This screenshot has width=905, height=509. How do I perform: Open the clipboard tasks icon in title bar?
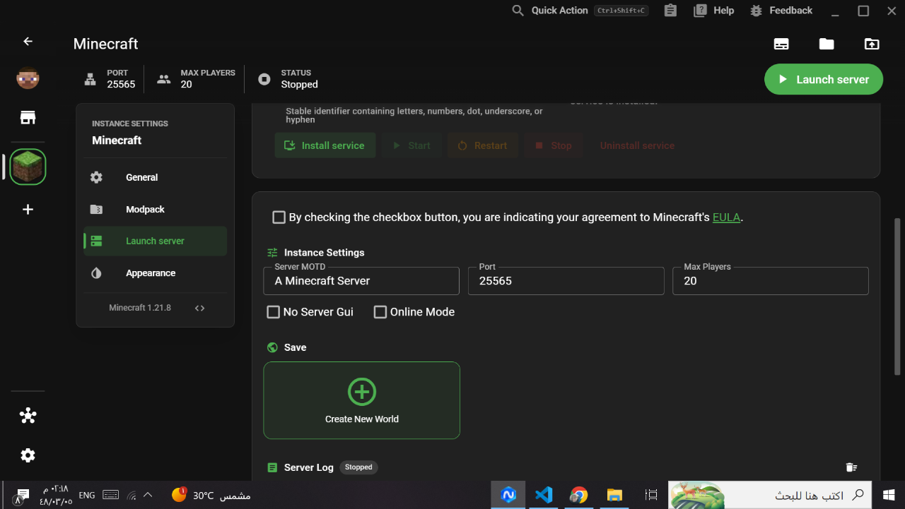(x=670, y=11)
